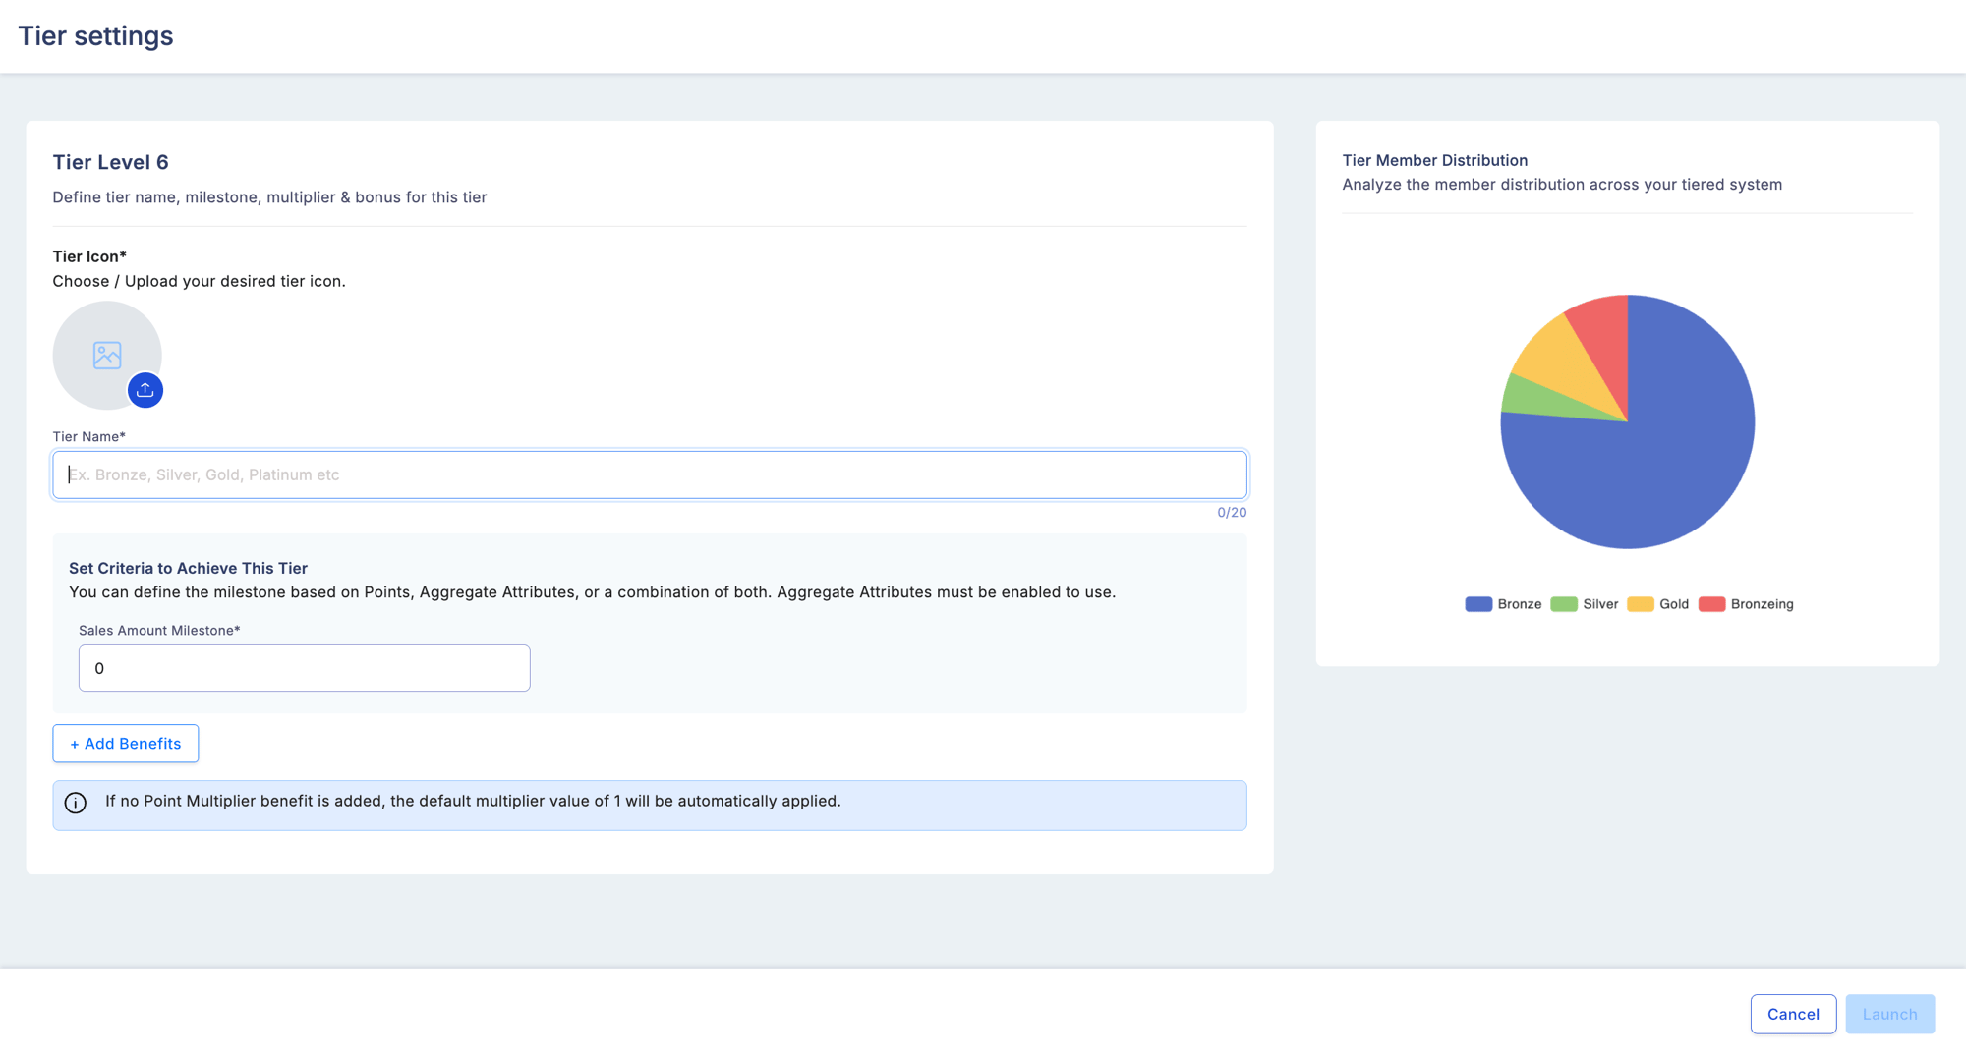Toggle Bronzeing legend color swatch
This screenshot has width=1966, height=1060.
point(1711,604)
